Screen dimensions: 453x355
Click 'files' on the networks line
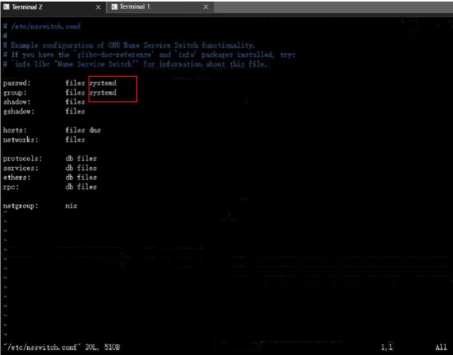(75, 140)
